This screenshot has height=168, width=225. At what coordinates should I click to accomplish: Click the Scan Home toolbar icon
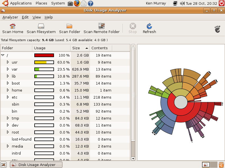pos(12,28)
